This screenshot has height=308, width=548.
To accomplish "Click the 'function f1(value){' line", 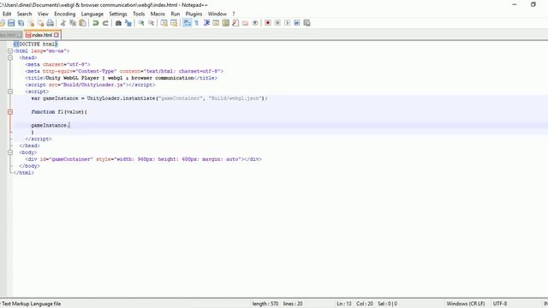I will coord(59,112).
